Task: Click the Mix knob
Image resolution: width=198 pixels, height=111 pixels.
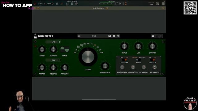Action: click(x=138, y=46)
